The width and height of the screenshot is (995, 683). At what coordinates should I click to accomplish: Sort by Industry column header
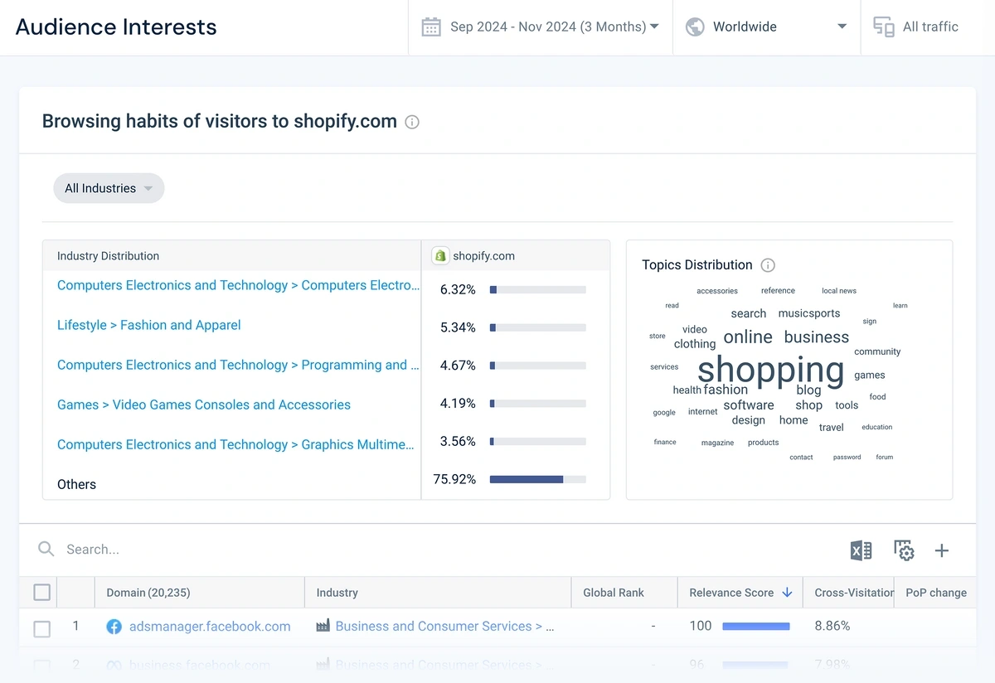(x=337, y=593)
